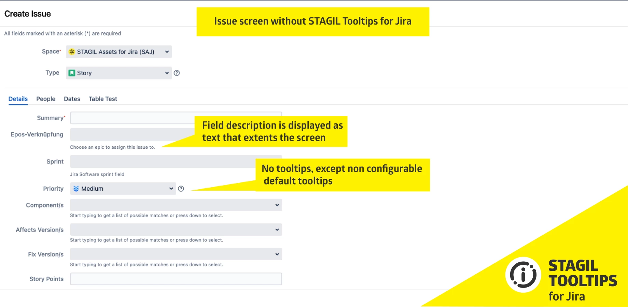Click into the Story Points field

(x=176, y=279)
